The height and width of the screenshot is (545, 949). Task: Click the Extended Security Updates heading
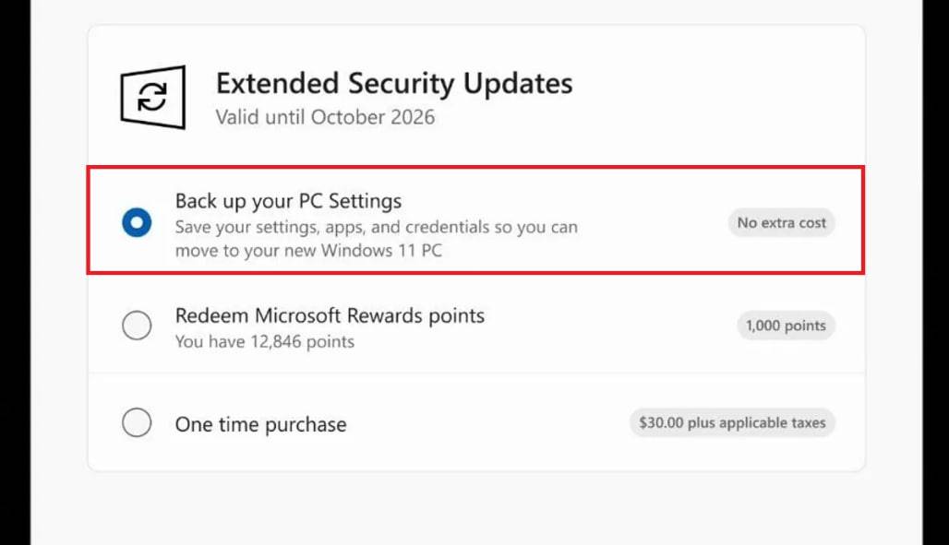coord(394,84)
